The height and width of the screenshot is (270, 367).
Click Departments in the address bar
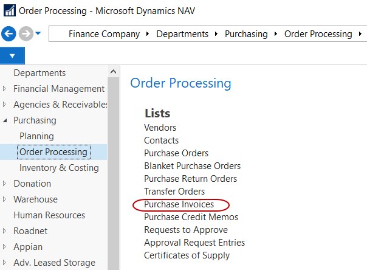pyautogui.click(x=182, y=34)
